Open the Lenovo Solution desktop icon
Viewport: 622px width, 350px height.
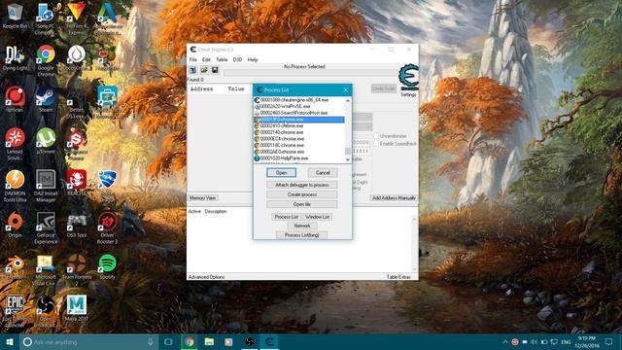coord(16,144)
